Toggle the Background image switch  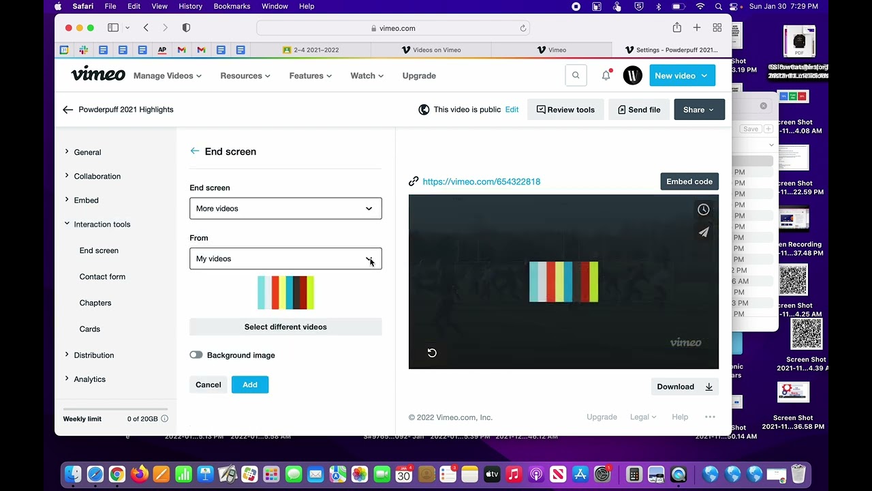click(x=196, y=355)
